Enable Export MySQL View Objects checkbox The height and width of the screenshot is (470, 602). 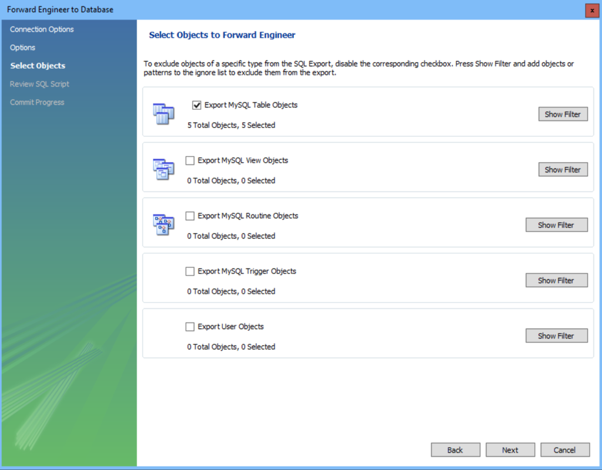(190, 160)
